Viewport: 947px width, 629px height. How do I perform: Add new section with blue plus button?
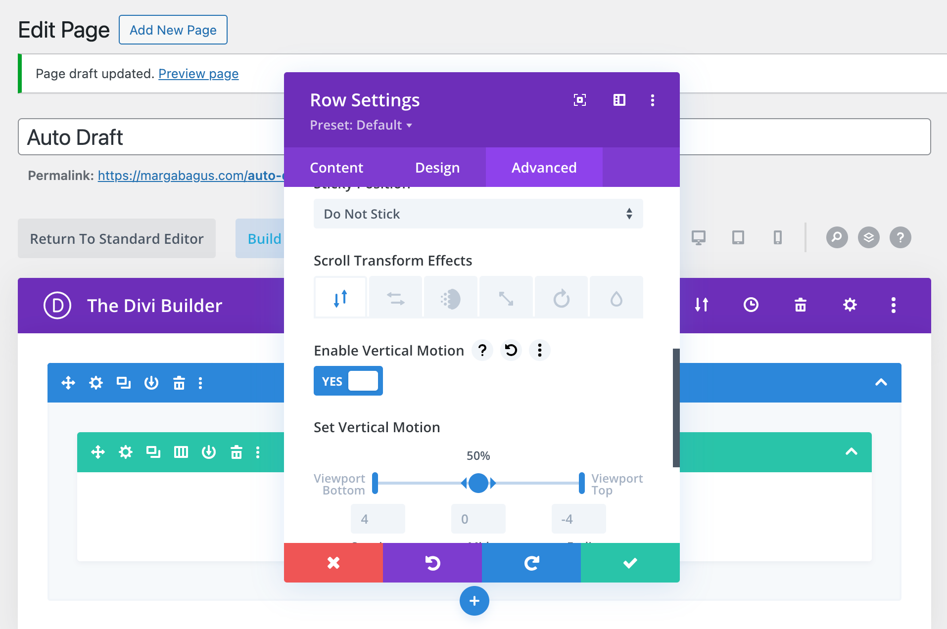point(474,601)
